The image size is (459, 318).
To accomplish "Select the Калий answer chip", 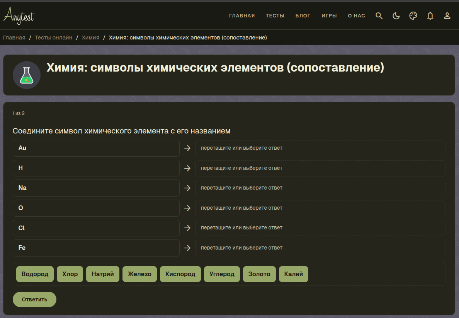I will 294,274.
